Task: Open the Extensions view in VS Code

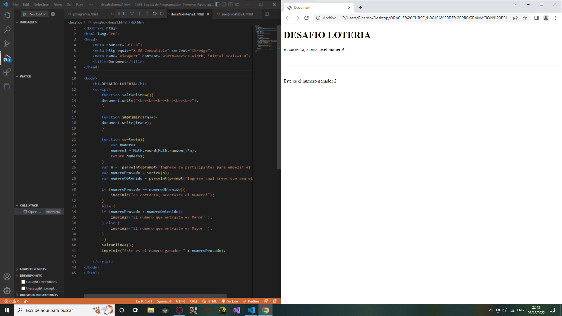Action: pyautogui.click(x=7, y=72)
